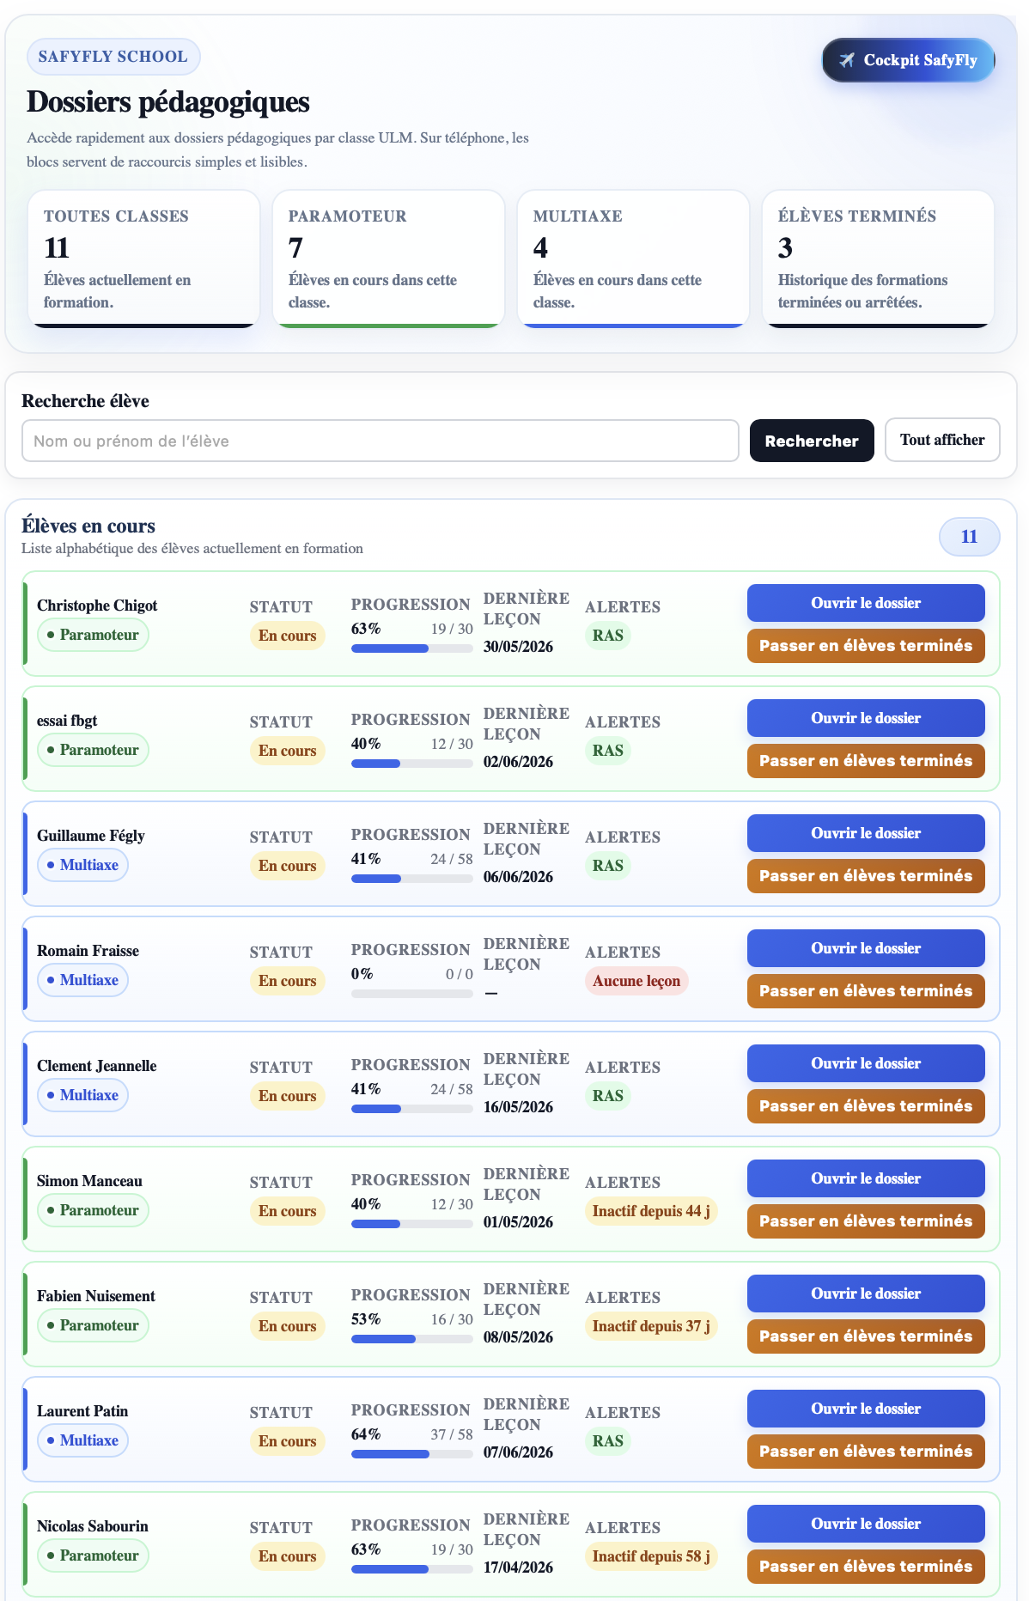Pass Laurent Patin to élèves terminés

tap(866, 1452)
